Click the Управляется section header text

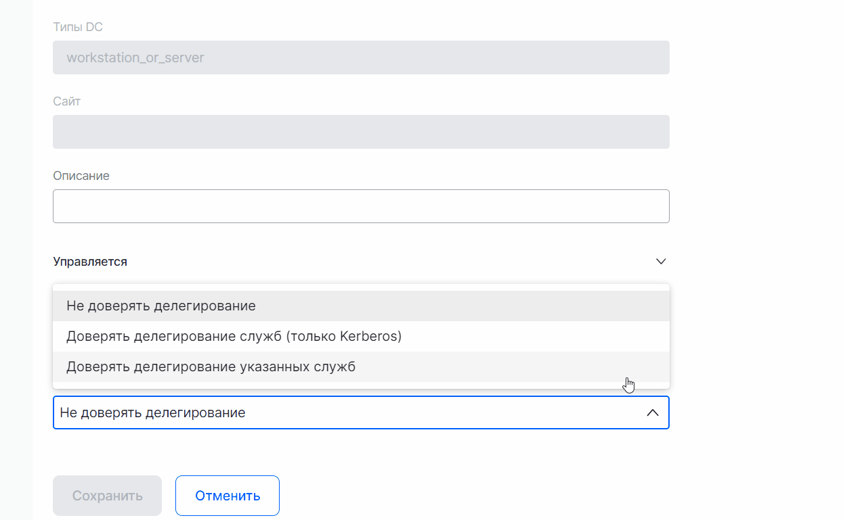coord(90,262)
